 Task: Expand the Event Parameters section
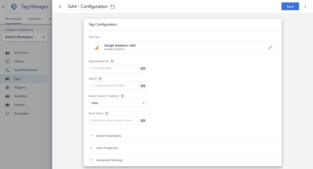coord(109,136)
